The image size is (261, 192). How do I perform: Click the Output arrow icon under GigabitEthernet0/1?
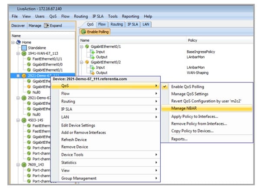(93, 57)
